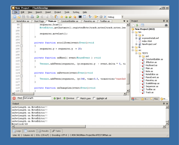Switch to the PianoKey.as tab
179x145 pixels.
89,21
